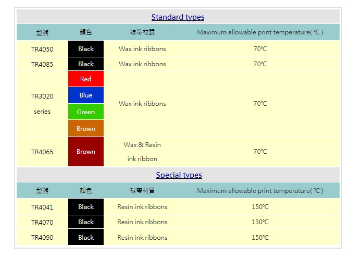Image resolution: width=350 pixels, height=257 pixels.
Task: Click the Wax & Resin ink ribbon cell
Action: [x=142, y=152]
